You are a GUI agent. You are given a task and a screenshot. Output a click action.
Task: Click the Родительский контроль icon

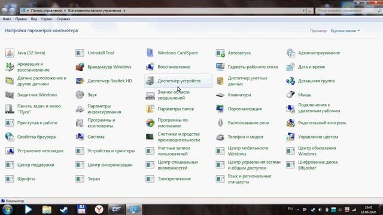click(290, 123)
